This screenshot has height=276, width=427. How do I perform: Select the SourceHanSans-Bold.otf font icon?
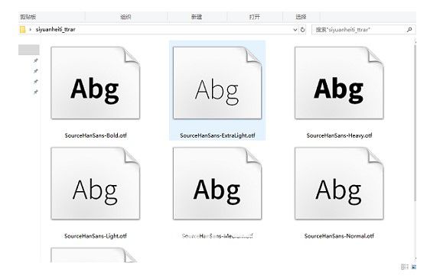(x=96, y=83)
